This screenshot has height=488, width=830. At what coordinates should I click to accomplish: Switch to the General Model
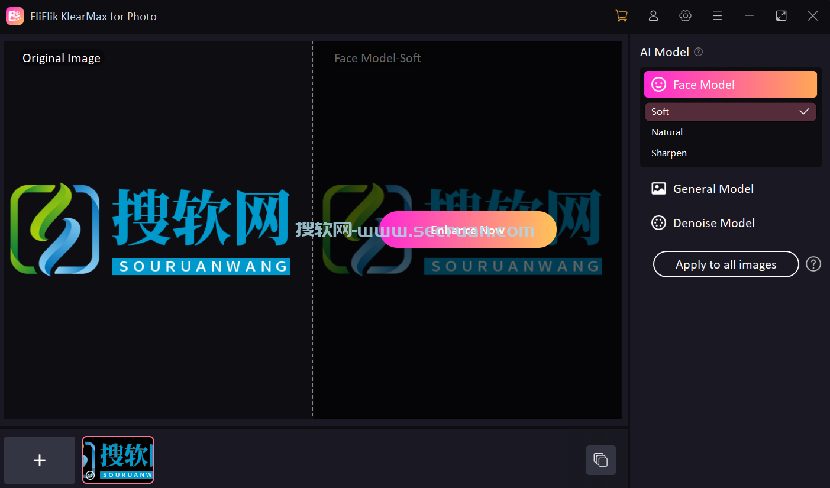click(702, 189)
